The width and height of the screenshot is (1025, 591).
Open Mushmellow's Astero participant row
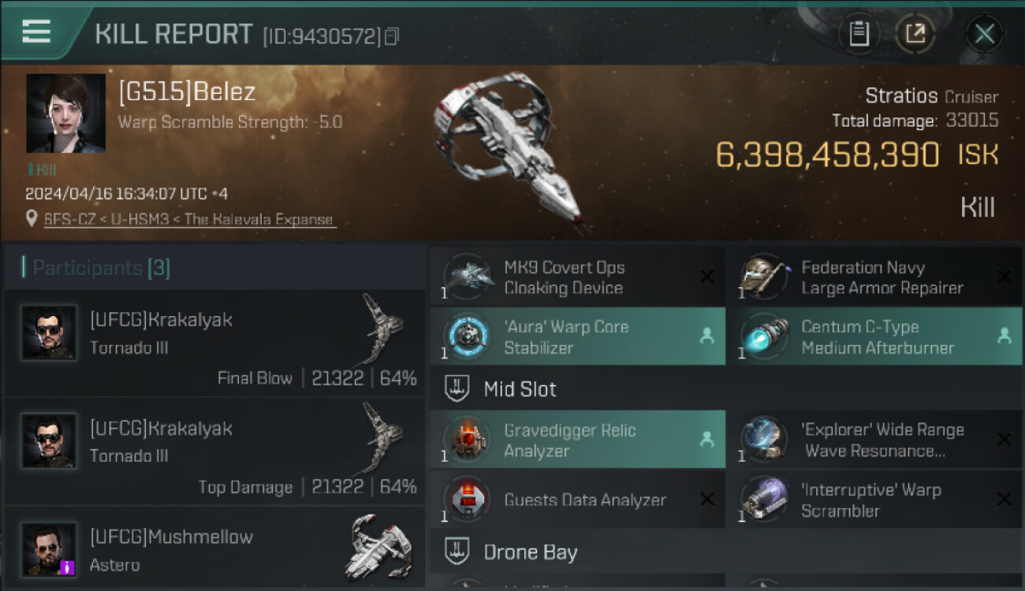(x=214, y=550)
